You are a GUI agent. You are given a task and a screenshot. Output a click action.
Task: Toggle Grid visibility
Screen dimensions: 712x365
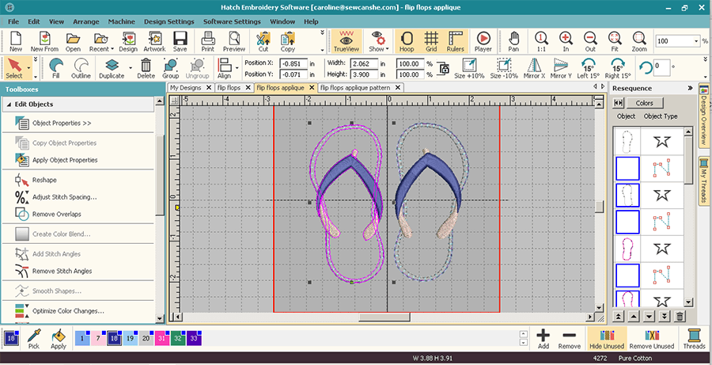tap(430, 41)
